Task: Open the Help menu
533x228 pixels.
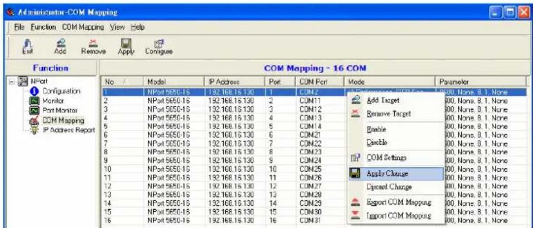Action: [138, 27]
